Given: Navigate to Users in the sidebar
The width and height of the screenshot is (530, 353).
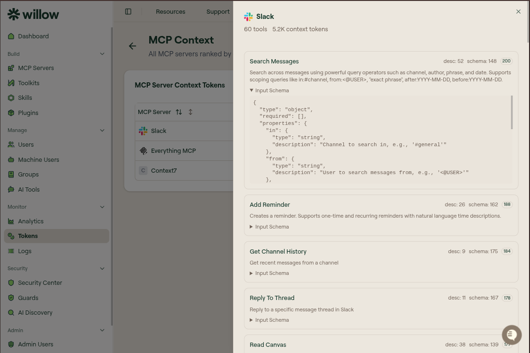Looking at the screenshot, I should pos(26,145).
